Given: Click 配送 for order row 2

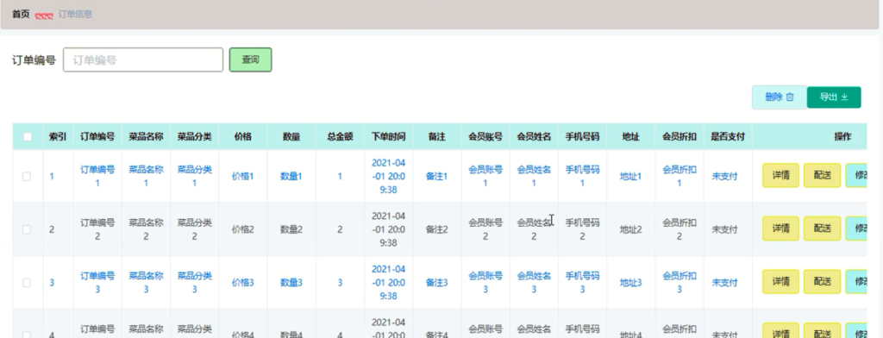Looking at the screenshot, I should (822, 228).
